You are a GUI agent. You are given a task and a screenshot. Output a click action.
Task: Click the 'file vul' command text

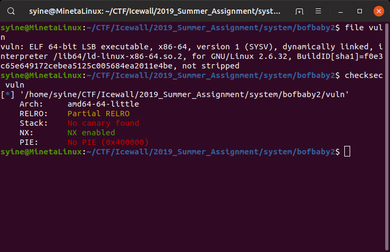[x=363, y=28]
